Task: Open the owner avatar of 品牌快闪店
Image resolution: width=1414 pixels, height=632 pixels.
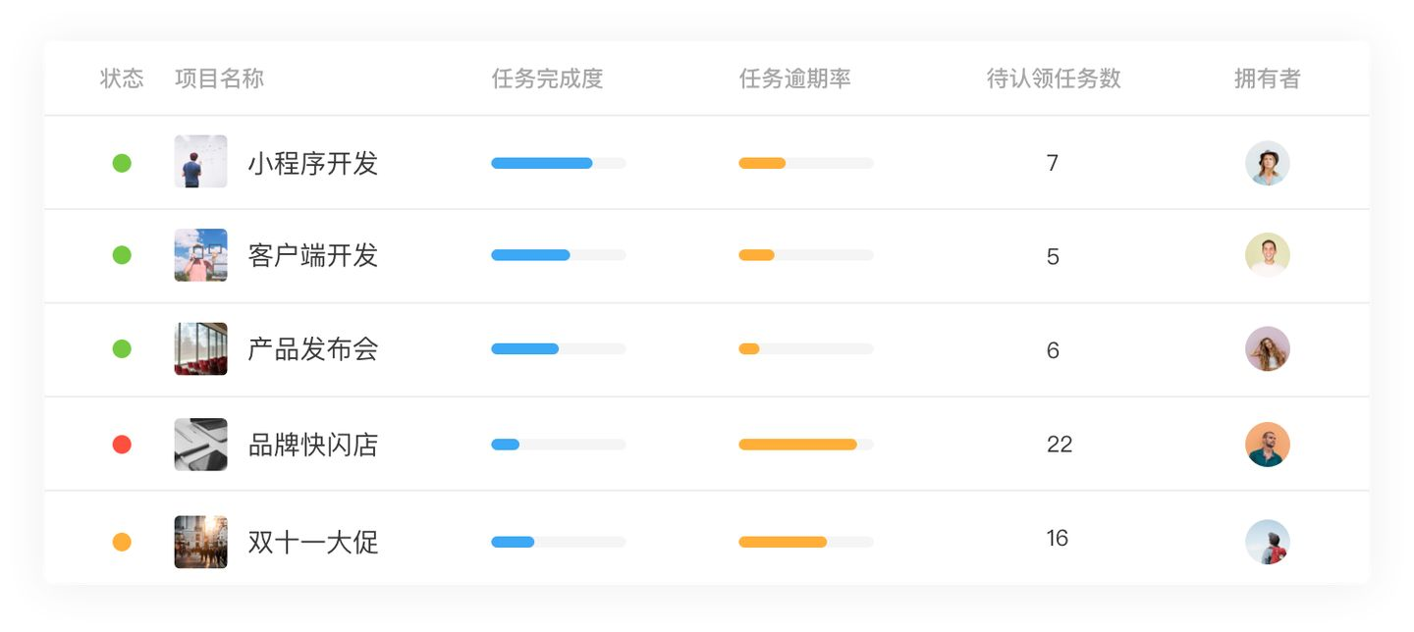Action: coord(1267,445)
